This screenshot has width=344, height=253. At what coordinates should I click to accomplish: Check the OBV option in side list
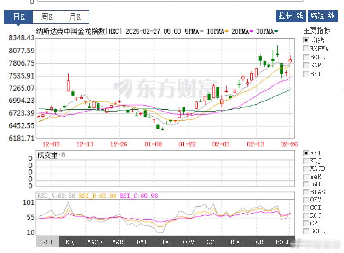pyautogui.click(x=306, y=200)
